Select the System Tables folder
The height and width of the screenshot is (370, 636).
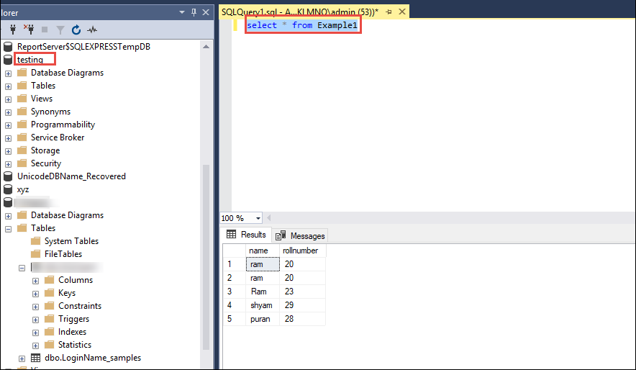tap(71, 241)
